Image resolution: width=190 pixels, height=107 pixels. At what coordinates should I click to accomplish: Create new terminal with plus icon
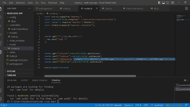pyautogui.click(x=185, y=80)
